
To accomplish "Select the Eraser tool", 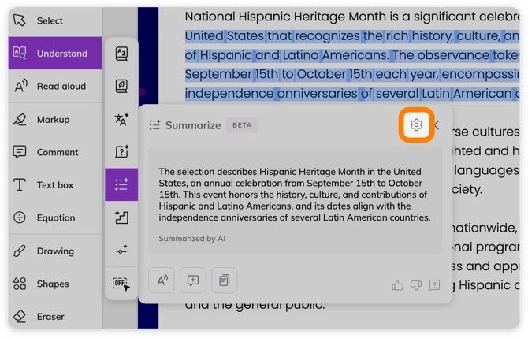I will (55, 316).
